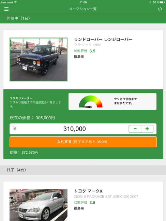Collapse the 開催中（1台）section header

[83, 18]
